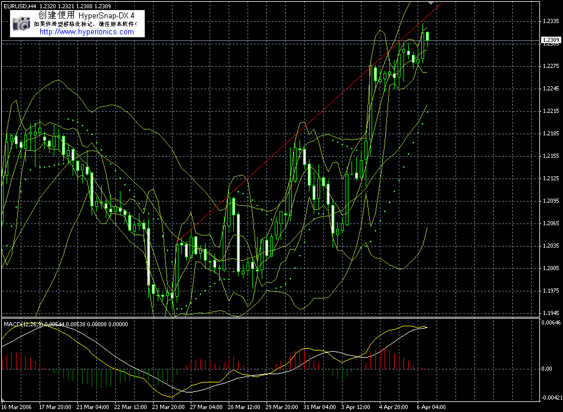Click price scale value 1.2335
Viewport: 563px width, 412px height.
[551, 21]
